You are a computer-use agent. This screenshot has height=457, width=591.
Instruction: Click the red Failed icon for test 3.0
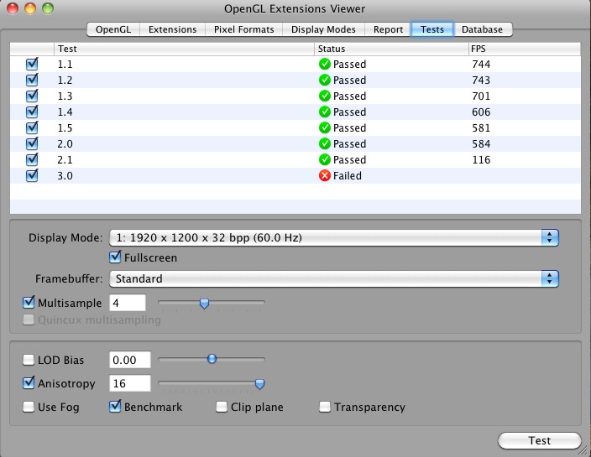325,175
